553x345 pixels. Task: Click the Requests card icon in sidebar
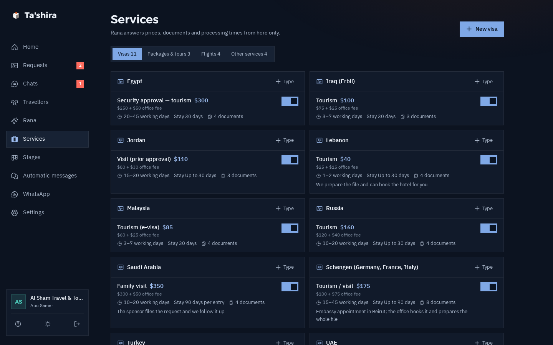click(15, 66)
